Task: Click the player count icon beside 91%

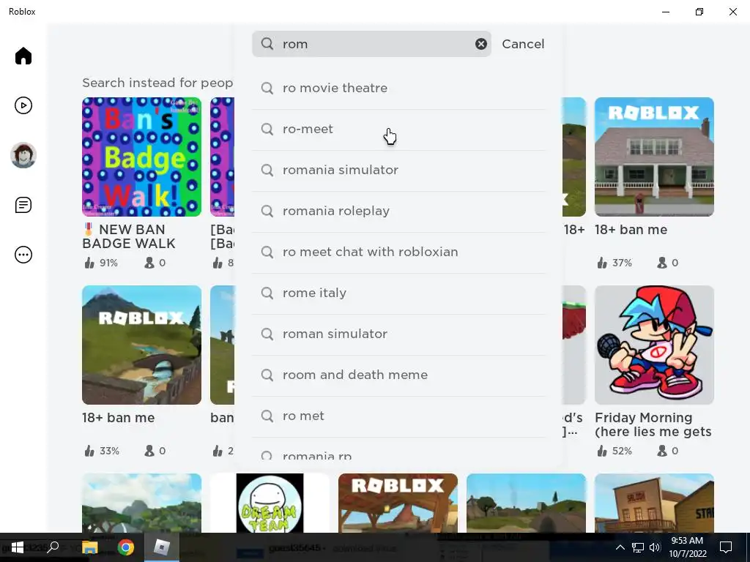Action: pos(149,263)
